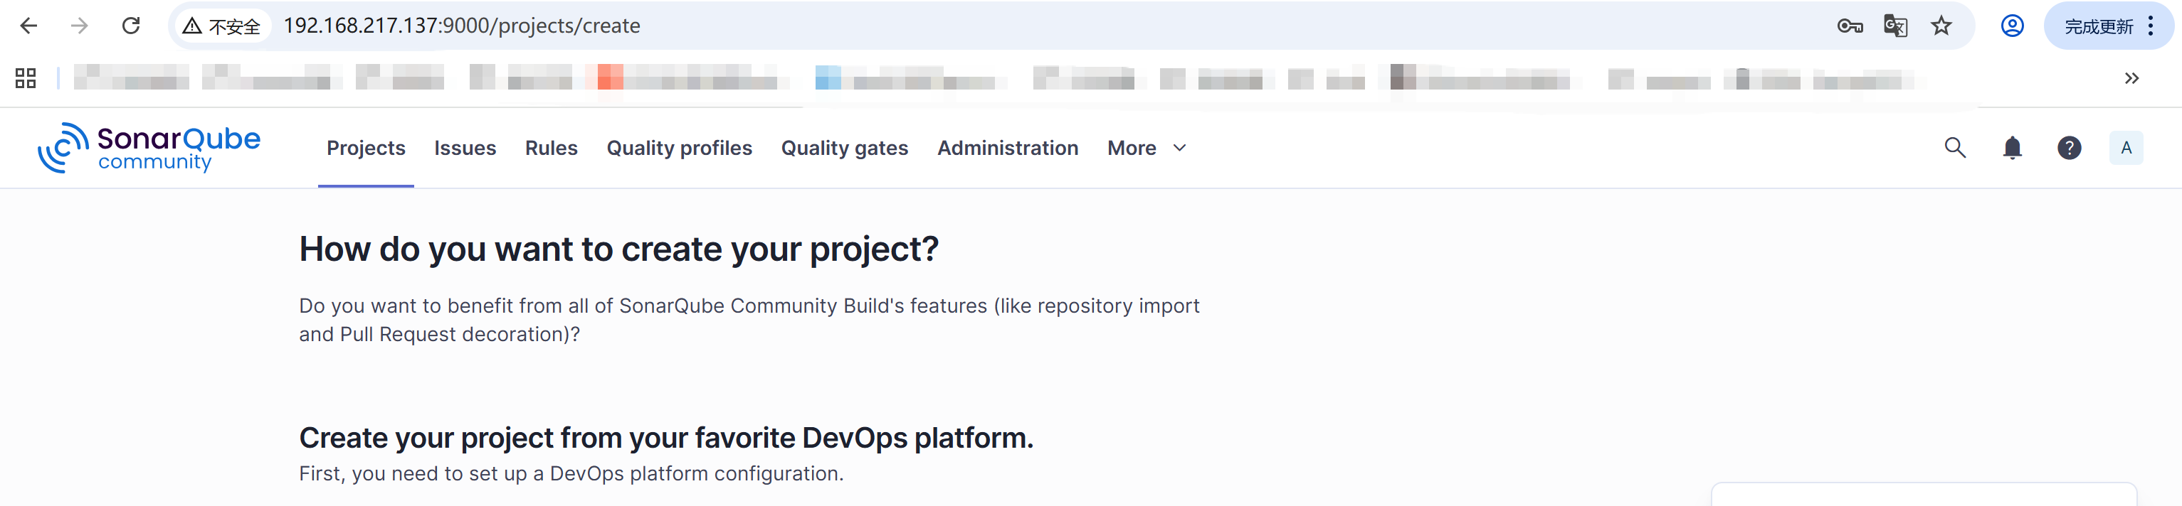Open the search magnifier icon
This screenshot has width=2182, height=506.
click(1954, 148)
